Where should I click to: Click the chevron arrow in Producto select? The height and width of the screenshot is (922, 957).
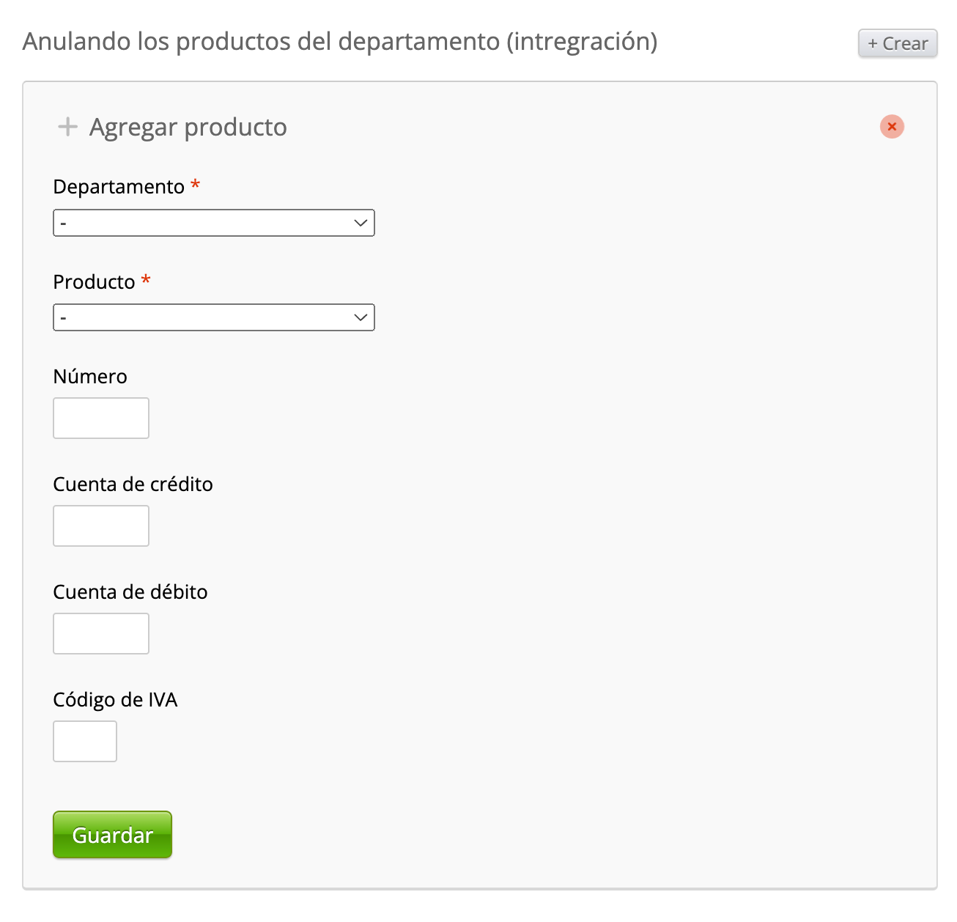click(361, 317)
